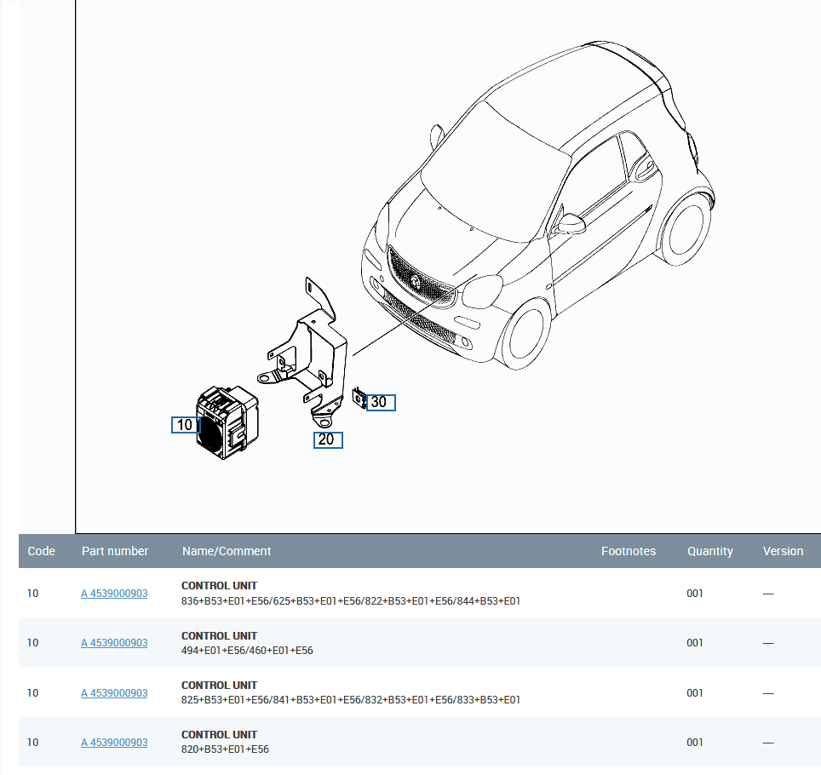
Task: Click the Footnotes column header
Action: (629, 551)
